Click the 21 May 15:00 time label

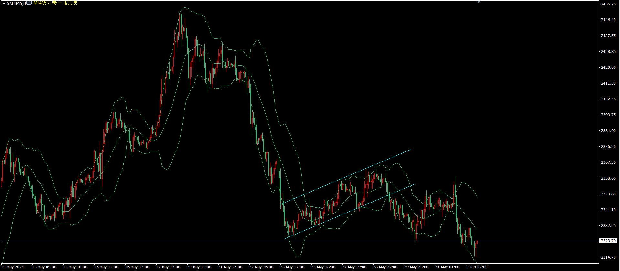230,267
